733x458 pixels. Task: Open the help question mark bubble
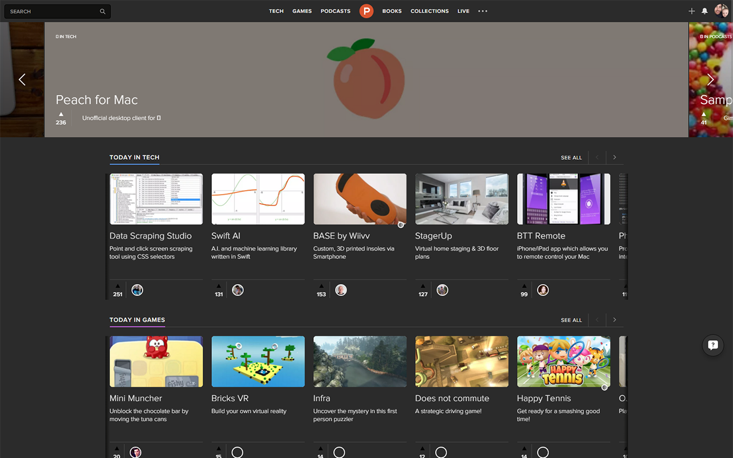(x=713, y=345)
